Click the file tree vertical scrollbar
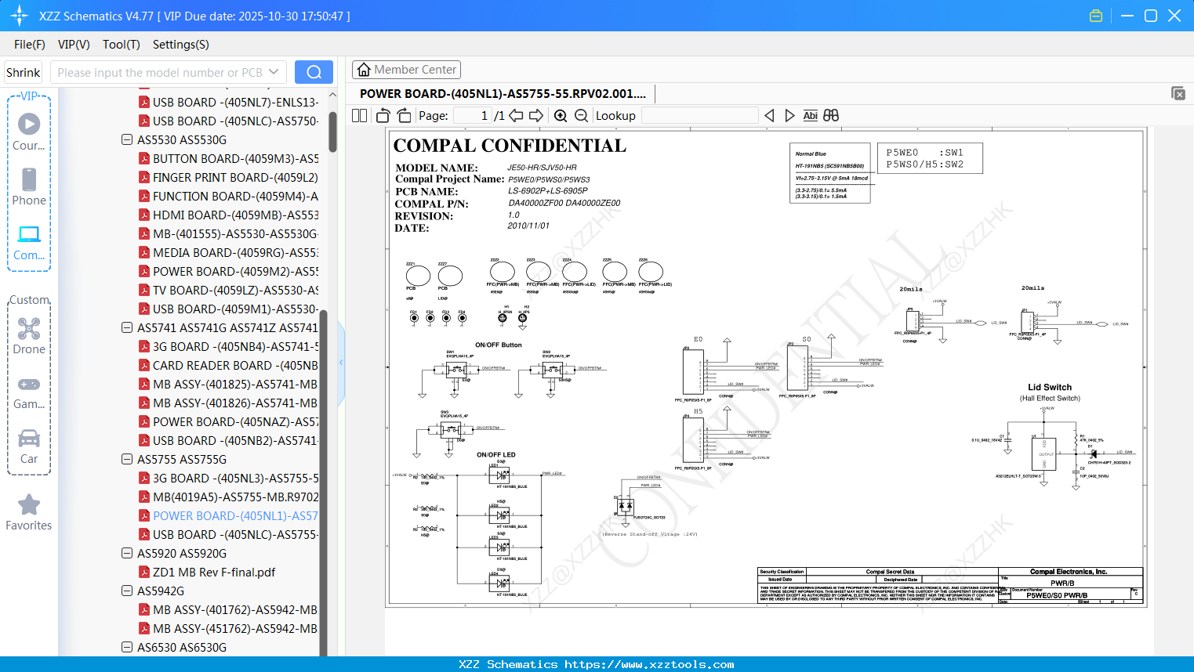Viewport: 1194px width, 672px height. (332, 132)
